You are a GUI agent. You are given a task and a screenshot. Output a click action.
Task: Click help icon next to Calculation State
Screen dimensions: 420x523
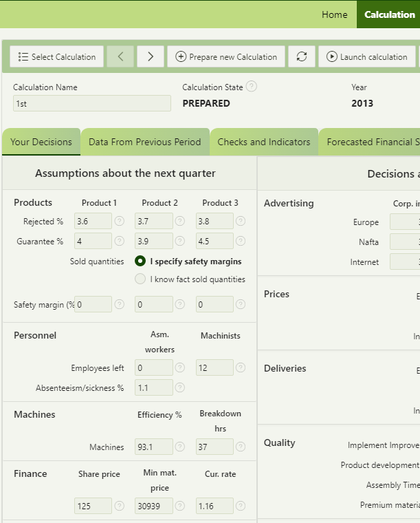click(252, 87)
